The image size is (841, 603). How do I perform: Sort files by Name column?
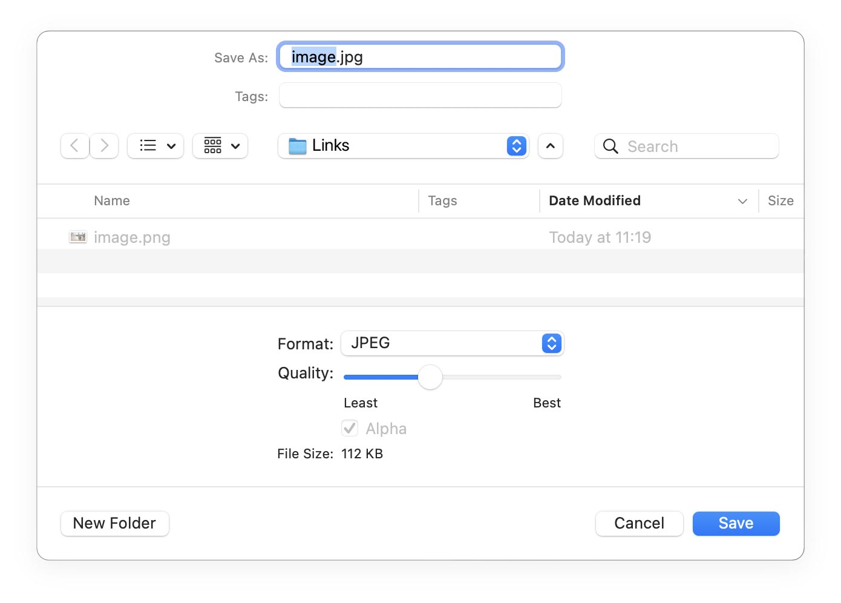click(112, 201)
